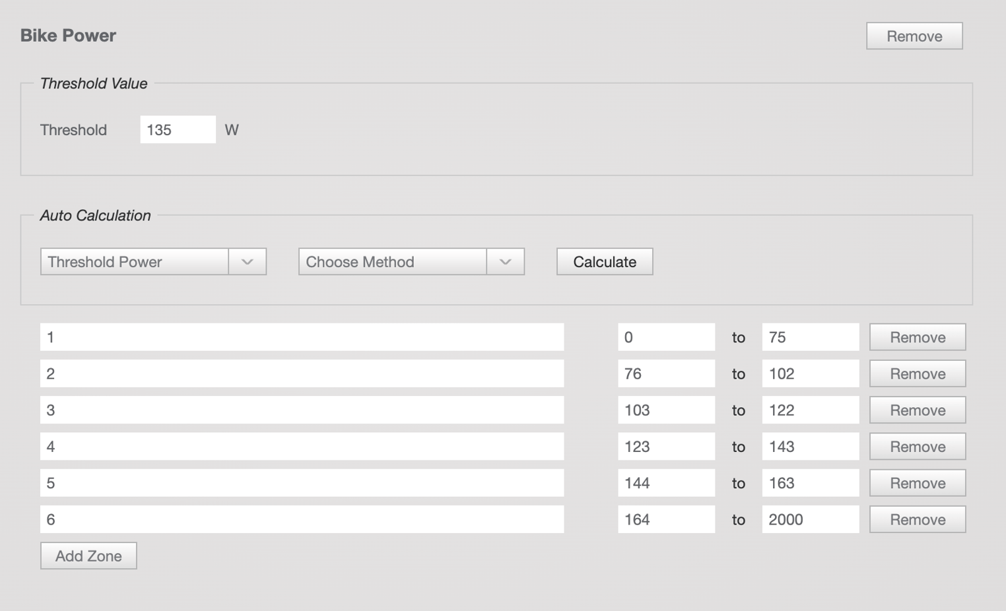
Task: Click zone 1 name field
Action: [302, 337]
